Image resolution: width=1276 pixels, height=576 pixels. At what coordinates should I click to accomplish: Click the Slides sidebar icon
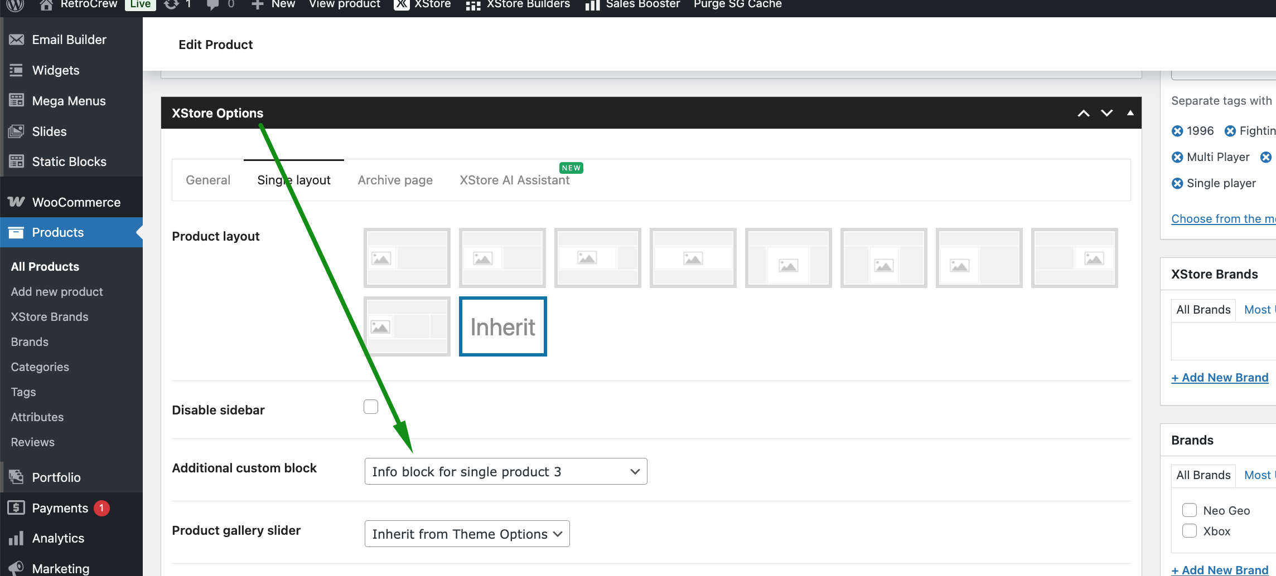coord(16,131)
